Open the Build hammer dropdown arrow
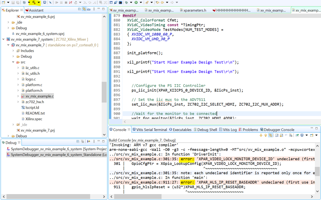Viewport: 321px width, 200px height. coord(39,3)
